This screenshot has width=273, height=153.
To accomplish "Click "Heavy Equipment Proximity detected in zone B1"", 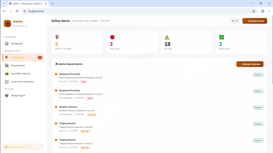I will pos(81,78).
